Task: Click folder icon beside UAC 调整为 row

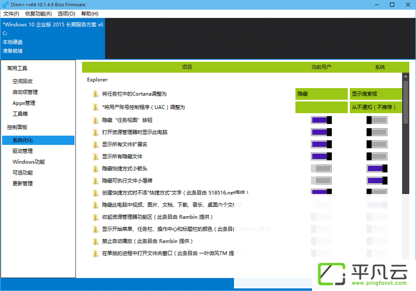Action: (96, 107)
